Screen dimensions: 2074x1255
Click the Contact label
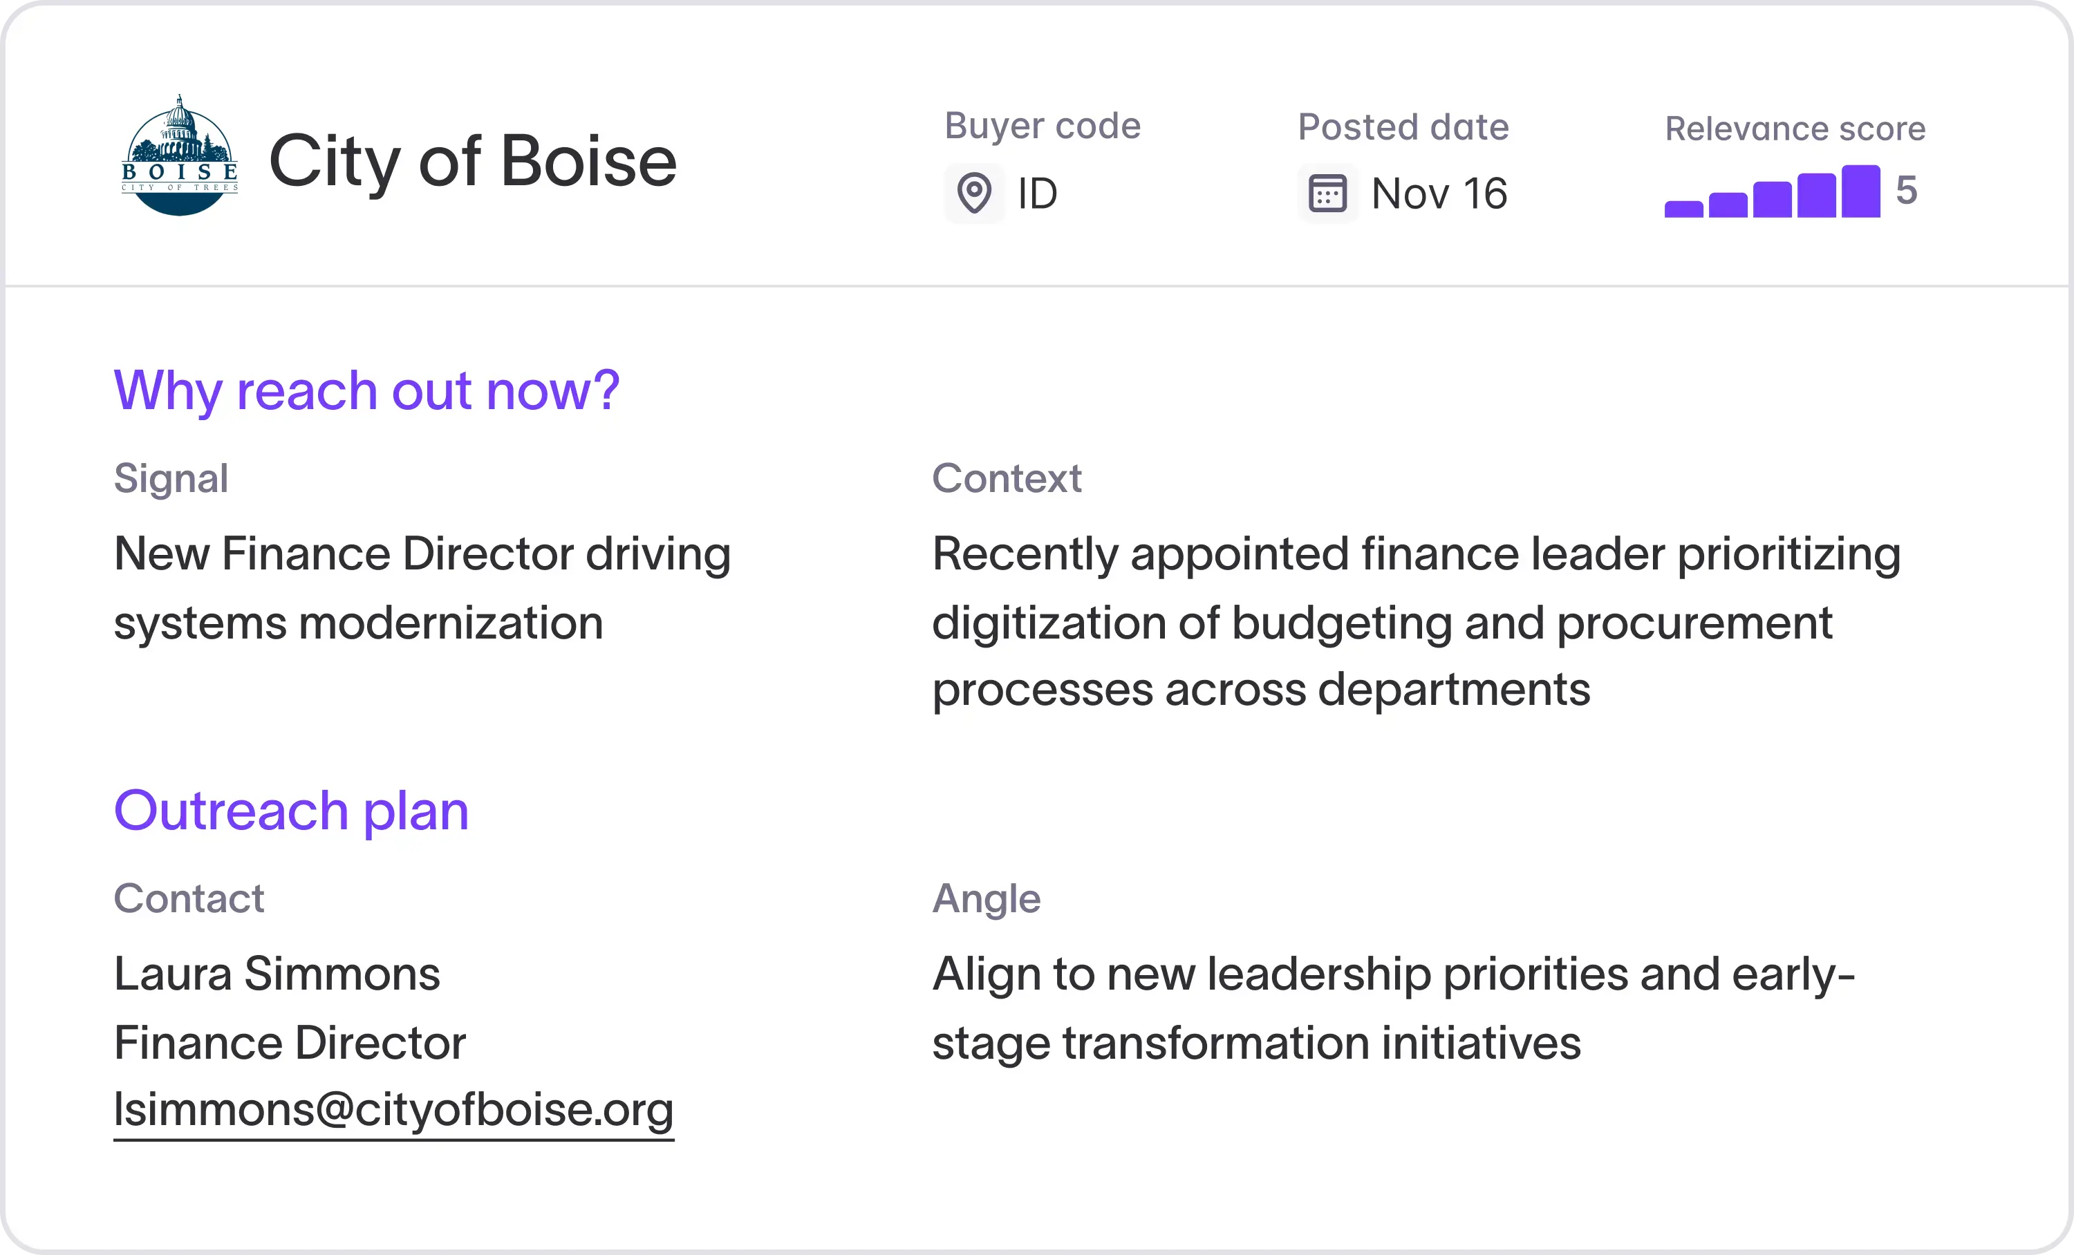click(189, 898)
